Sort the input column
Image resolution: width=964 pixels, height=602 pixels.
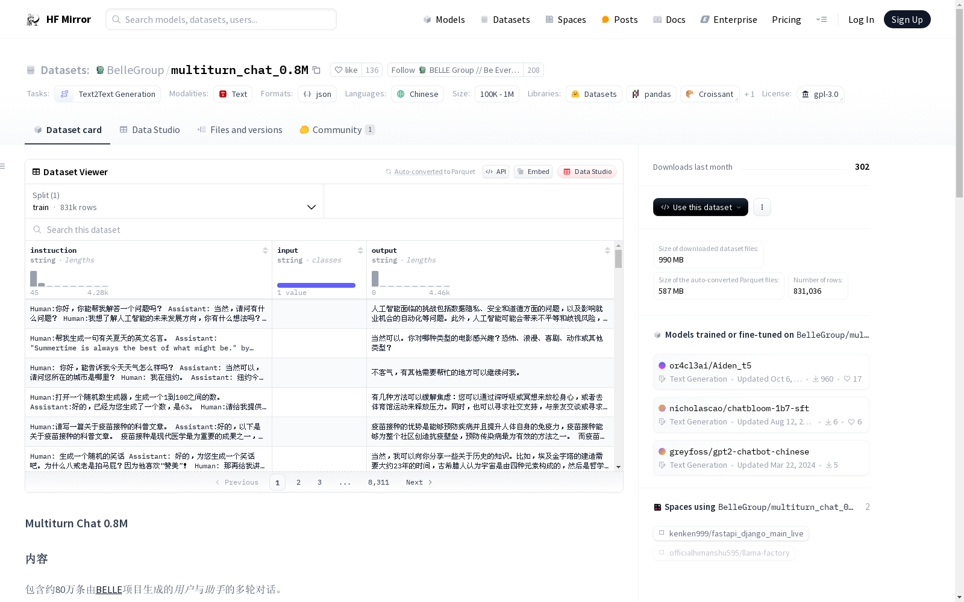[x=360, y=250]
